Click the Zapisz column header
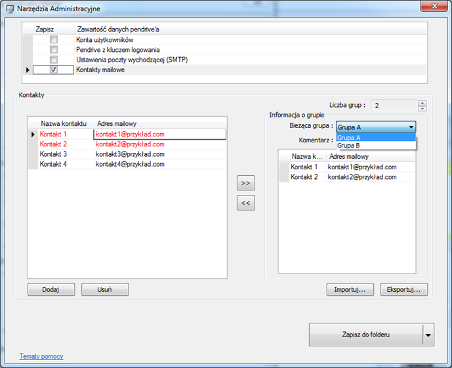452x368 pixels. point(45,29)
